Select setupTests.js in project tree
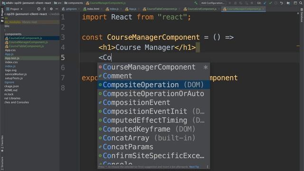The image size is (304, 171). pos(14,78)
